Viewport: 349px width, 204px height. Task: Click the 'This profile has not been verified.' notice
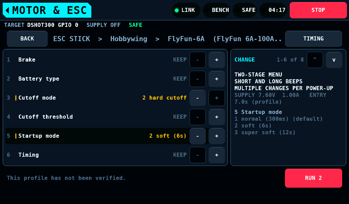[66, 178]
